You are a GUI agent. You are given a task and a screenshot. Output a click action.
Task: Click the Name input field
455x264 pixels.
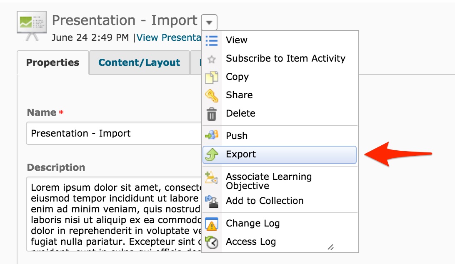[x=112, y=133]
